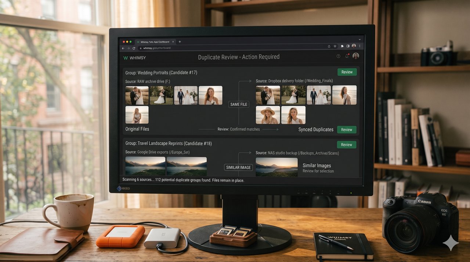470x262 pixels.
Task: Click the site lock icon in address bar
Action: (140, 48)
